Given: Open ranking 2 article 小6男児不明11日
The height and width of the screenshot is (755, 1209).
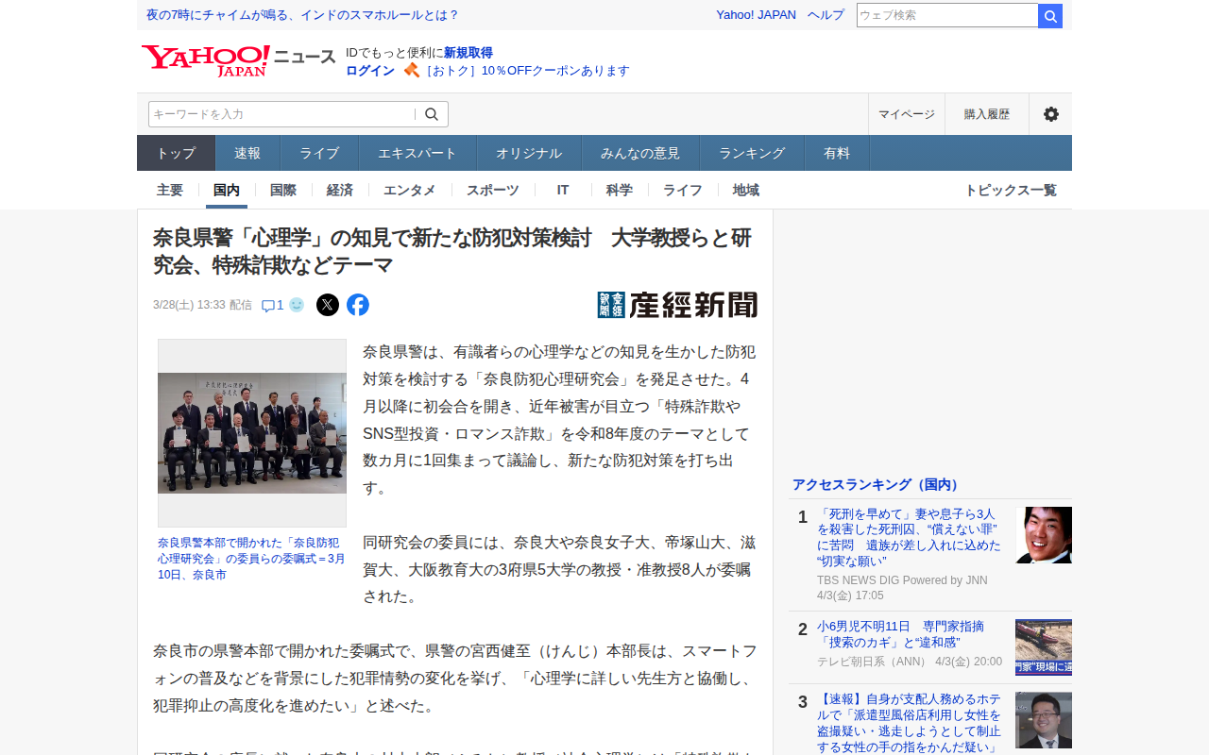Looking at the screenshot, I should (x=900, y=633).
